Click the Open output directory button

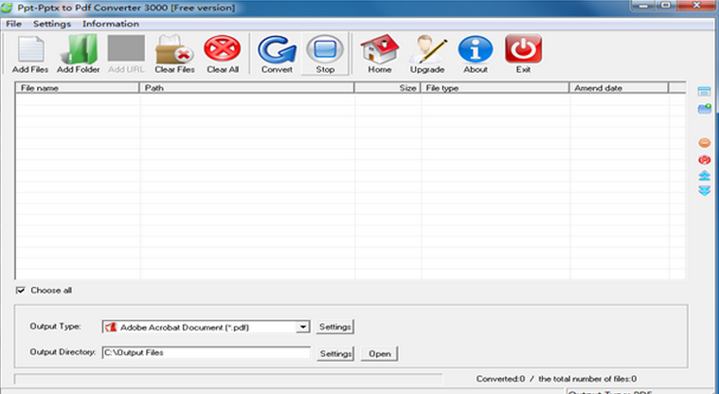379,353
